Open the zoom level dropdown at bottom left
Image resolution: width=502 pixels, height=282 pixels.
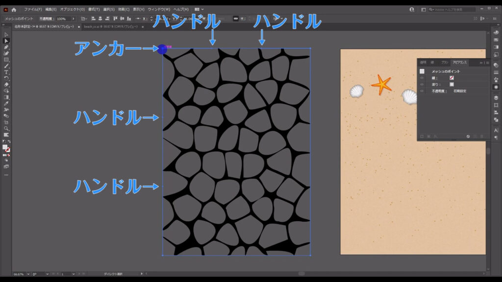[x=28, y=275]
